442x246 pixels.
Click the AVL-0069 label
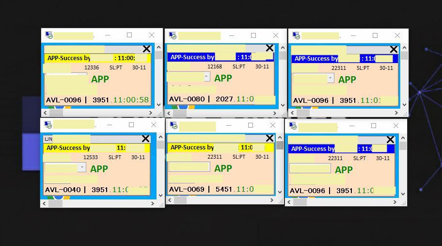[187, 189]
